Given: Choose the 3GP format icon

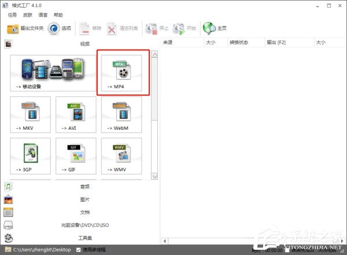Looking at the screenshot, I should 31,156.
